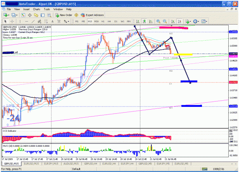Switch to Line Chart display icon
The image size is (239, 172).
coord(151,21)
